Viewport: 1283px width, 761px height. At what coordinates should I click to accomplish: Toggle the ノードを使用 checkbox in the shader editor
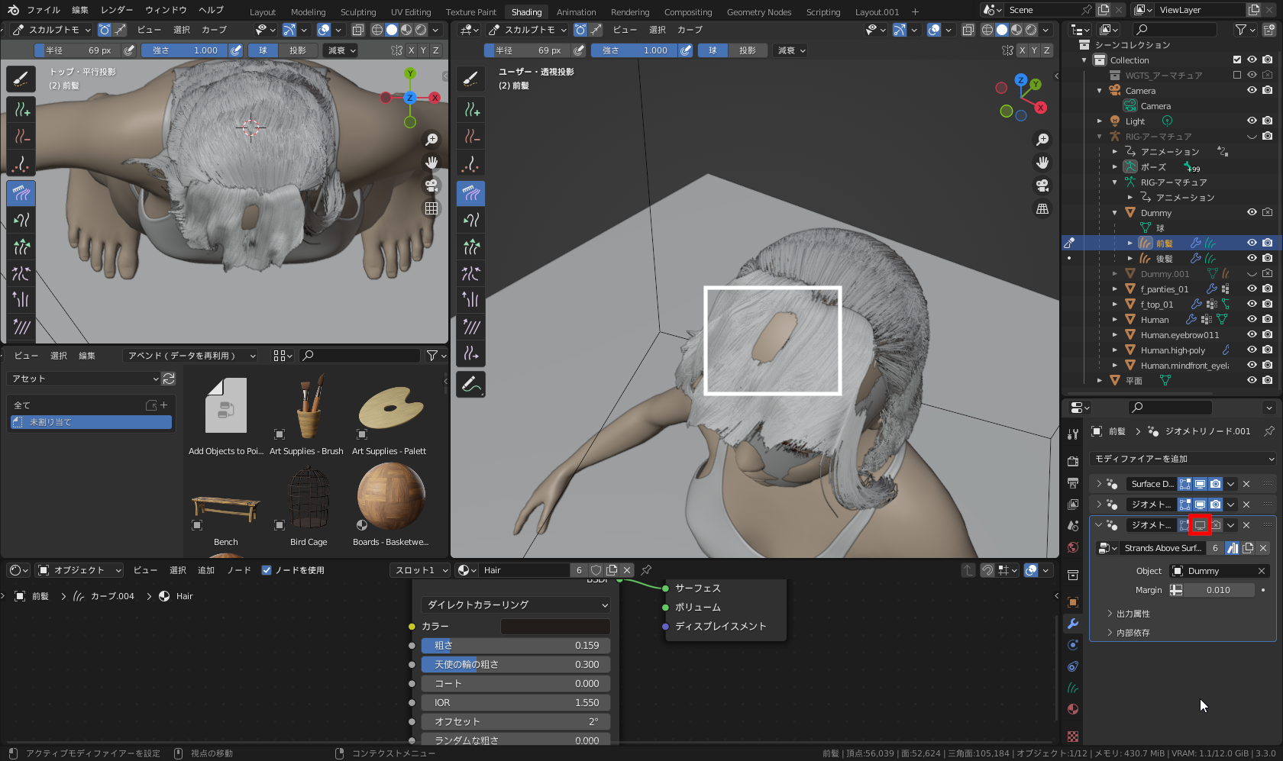[267, 569]
